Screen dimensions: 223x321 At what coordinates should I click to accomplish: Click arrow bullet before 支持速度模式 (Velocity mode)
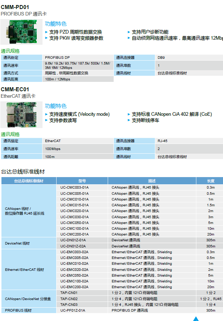click(46, 114)
